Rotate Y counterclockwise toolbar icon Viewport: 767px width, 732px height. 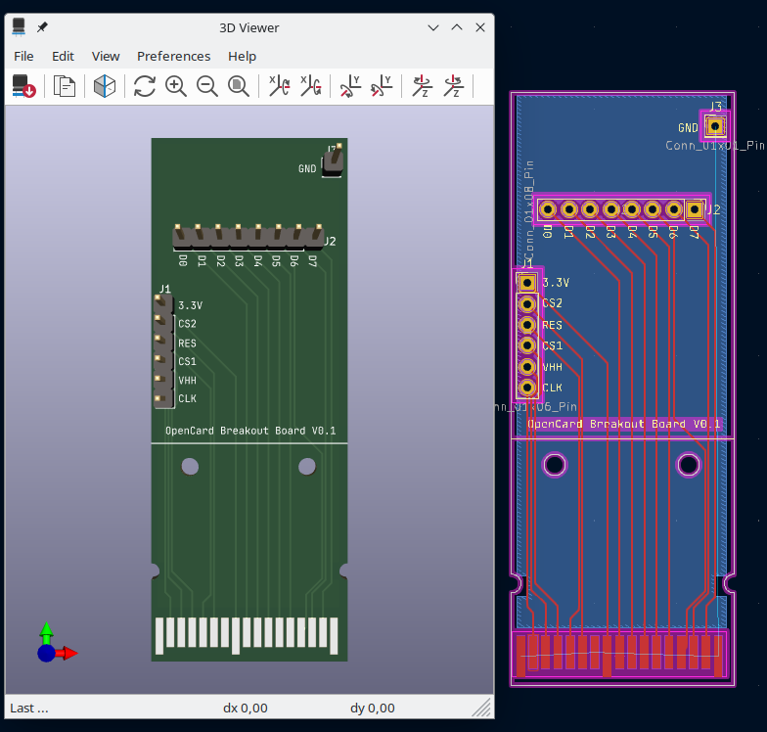(x=382, y=86)
